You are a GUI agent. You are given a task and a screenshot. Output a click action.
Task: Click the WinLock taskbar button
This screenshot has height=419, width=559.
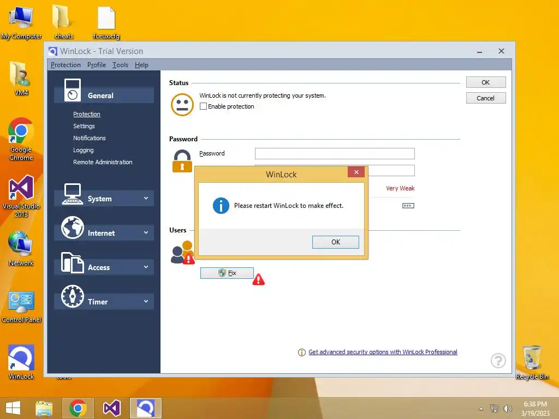145,408
